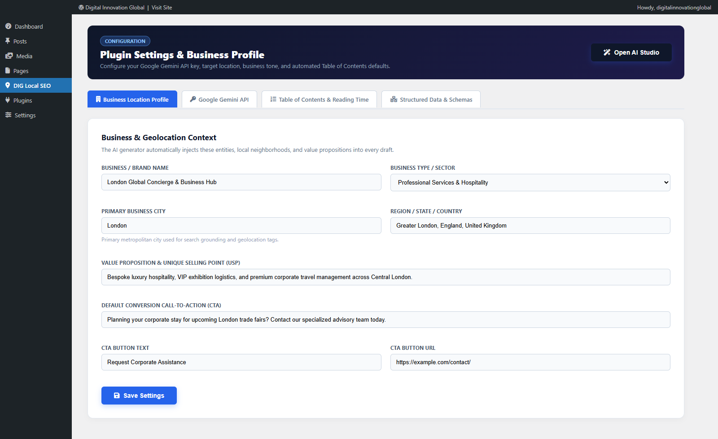Viewport: 718px width, 439px height.
Task: Click the Dashboard gauge icon in sidebar
Action: (x=8, y=26)
